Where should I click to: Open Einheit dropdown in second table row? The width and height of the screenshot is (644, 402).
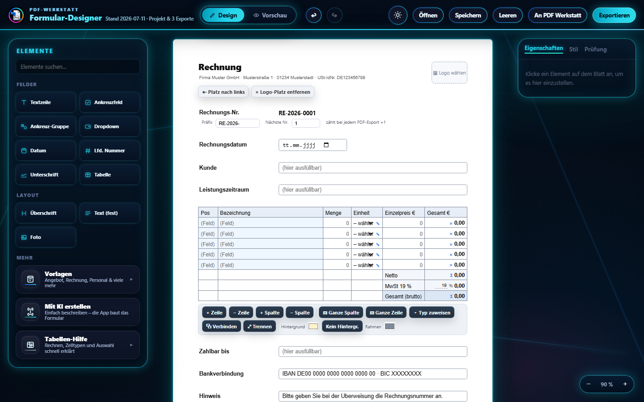tap(363, 234)
